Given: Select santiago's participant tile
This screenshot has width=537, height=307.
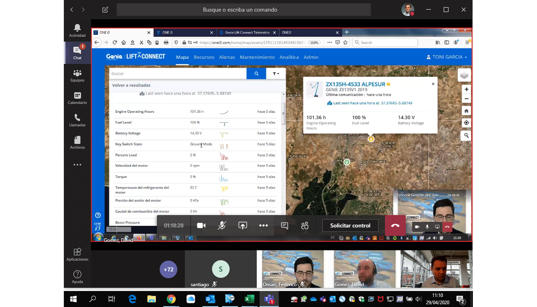Looking at the screenshot, I should pyautogui.click(x=221, y=269).
